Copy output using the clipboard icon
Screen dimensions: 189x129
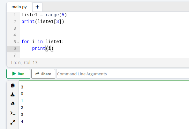pos(13,86)
